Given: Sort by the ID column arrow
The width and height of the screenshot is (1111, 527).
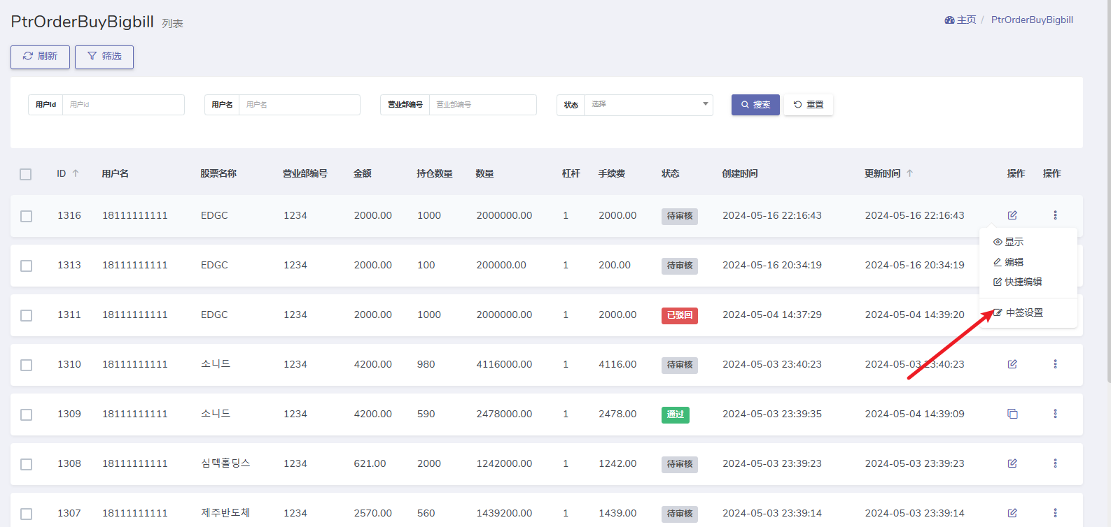Looking at the screenshot, I should (76, 173).
